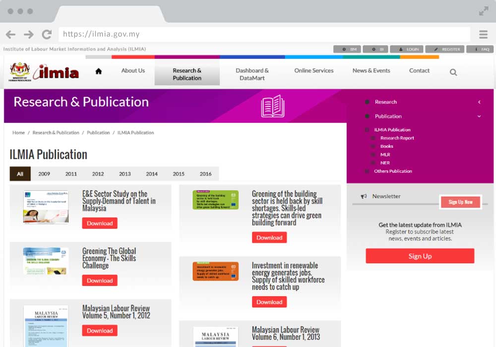496x347 pixels.
Task: Download Greening of the building sector publication
Action: [269, 237]
